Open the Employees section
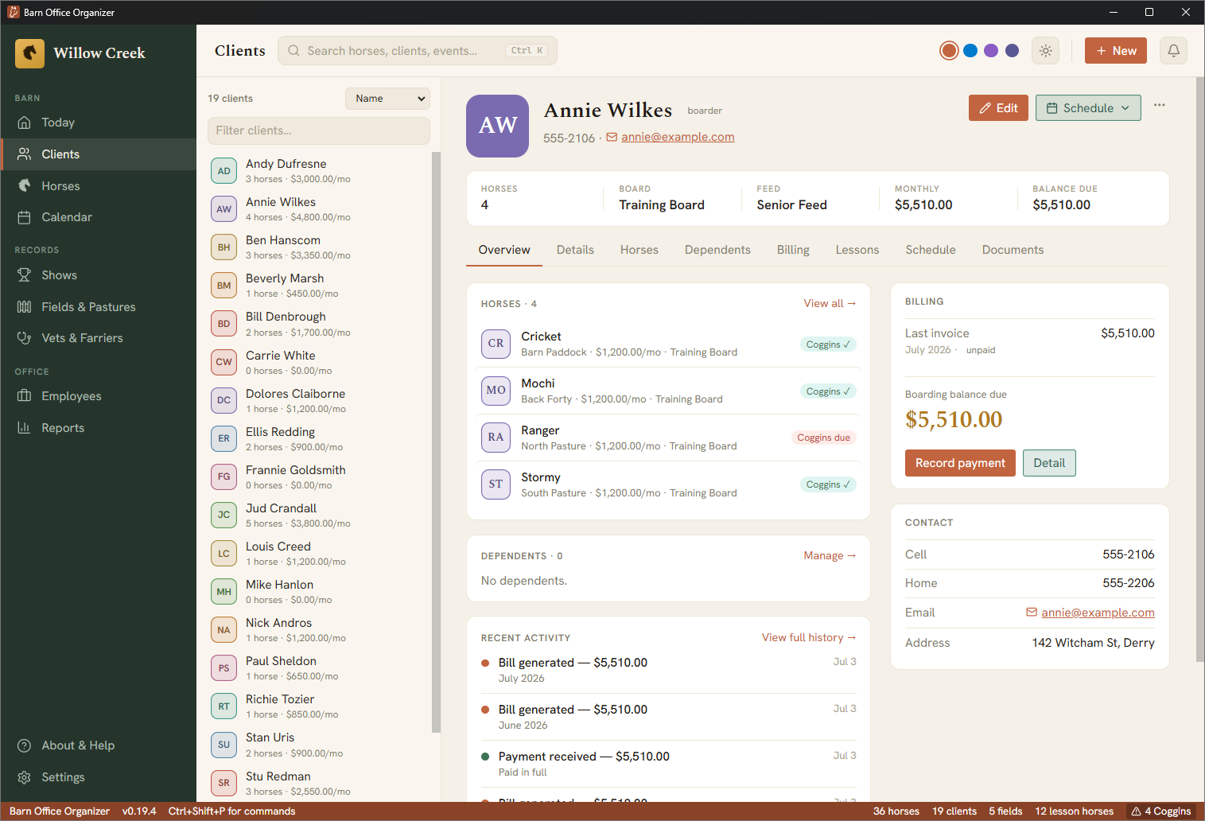 coord(98,396)
